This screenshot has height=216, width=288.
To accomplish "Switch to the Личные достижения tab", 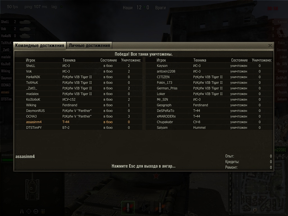I will (x=89, y=46).
